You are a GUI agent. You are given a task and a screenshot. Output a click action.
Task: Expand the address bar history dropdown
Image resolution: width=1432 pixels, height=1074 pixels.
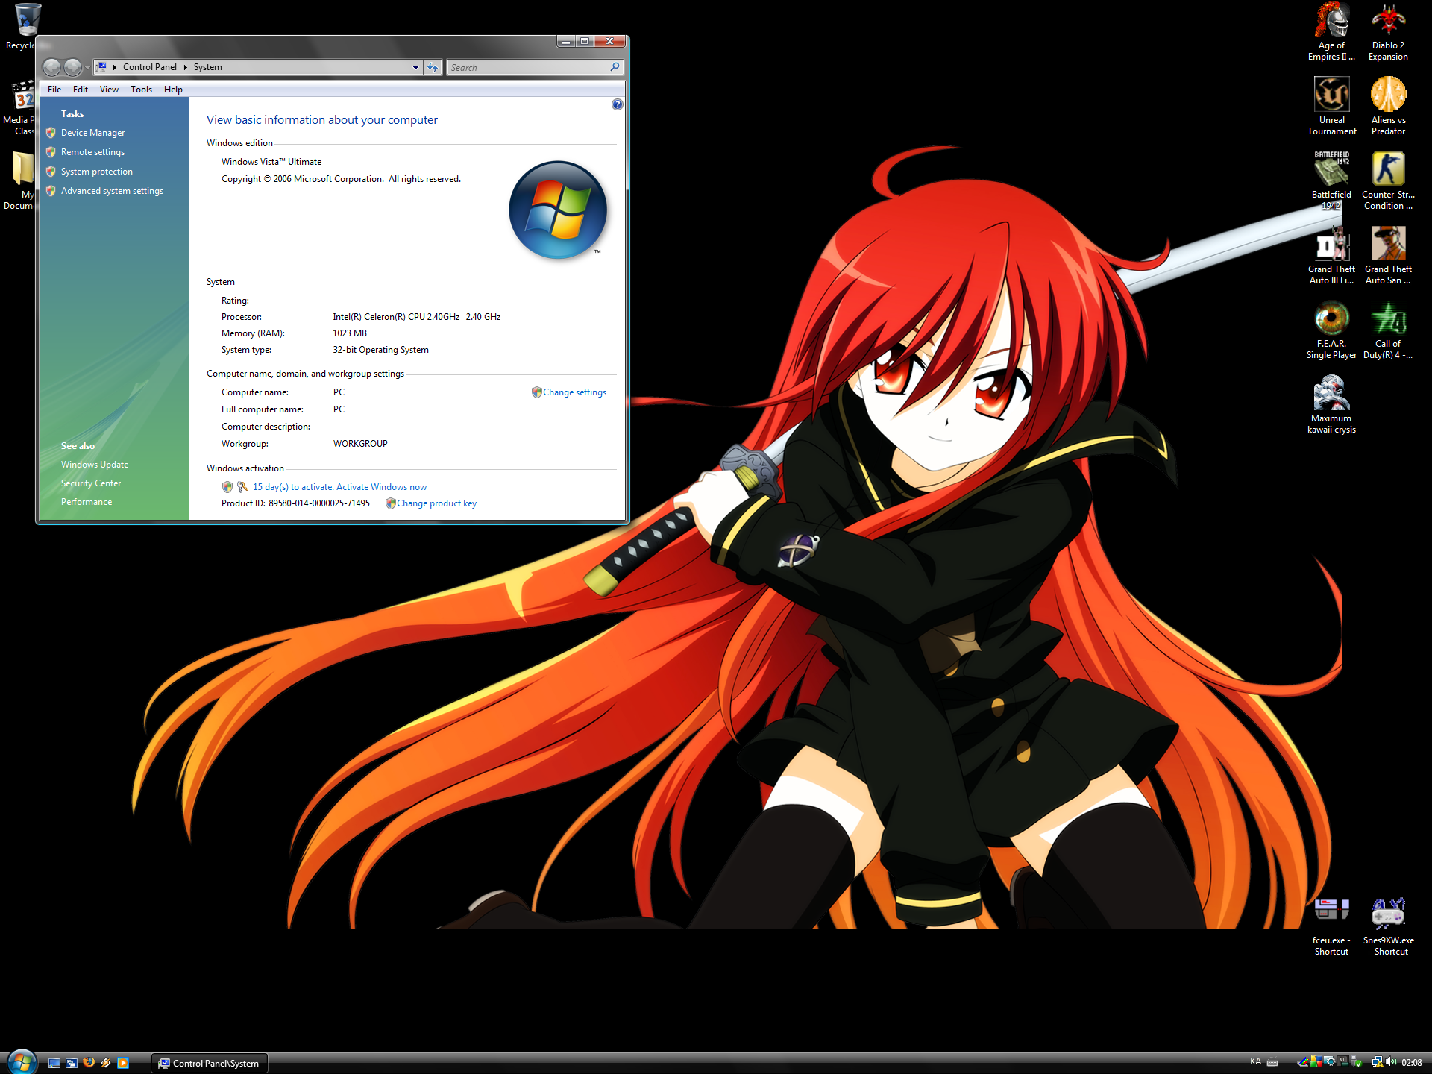point(415,68)
